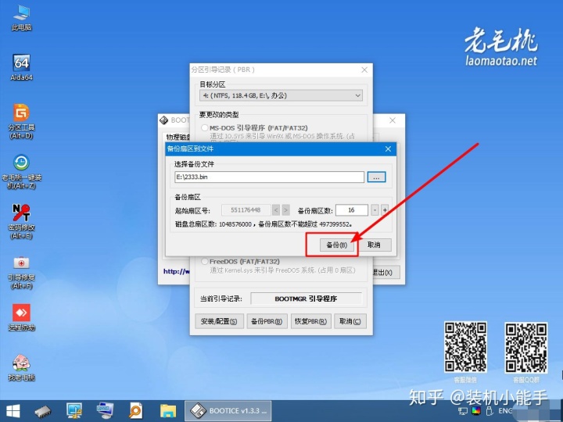Image resolution: width=563 pixels, height=422 pixels.
Task: Expand the 目标分区 dropdown
Action: [281, 95]
